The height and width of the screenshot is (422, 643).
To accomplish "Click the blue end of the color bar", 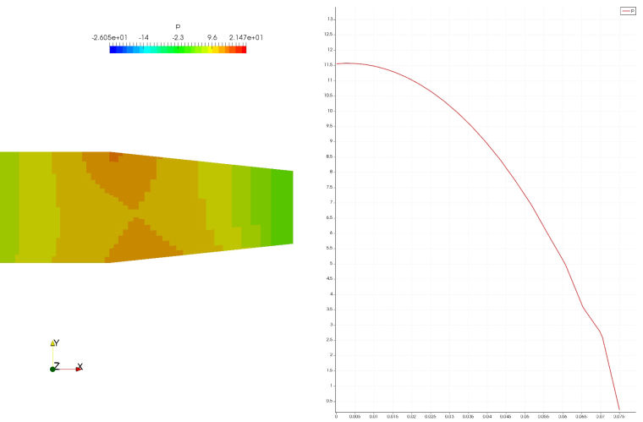I will tap(113, 49).
